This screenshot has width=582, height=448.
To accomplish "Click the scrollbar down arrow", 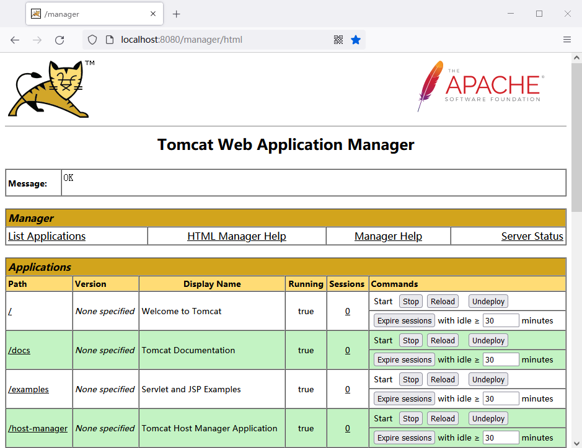I will [x=576, y=443].
